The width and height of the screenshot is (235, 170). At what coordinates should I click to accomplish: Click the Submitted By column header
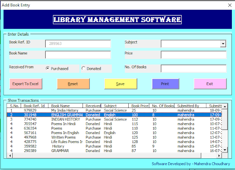click(190, 106)
